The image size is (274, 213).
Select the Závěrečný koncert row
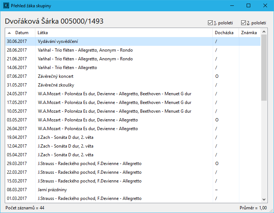pyautogui.click(x=109, y=76)
